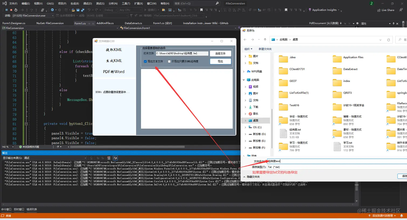
Task: Collapse code region at line 66
Action: click(x=26, y=52)
